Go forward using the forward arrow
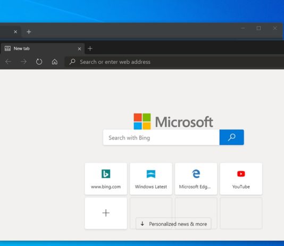Screen dimensions: 284x246 tap(24, 62)
